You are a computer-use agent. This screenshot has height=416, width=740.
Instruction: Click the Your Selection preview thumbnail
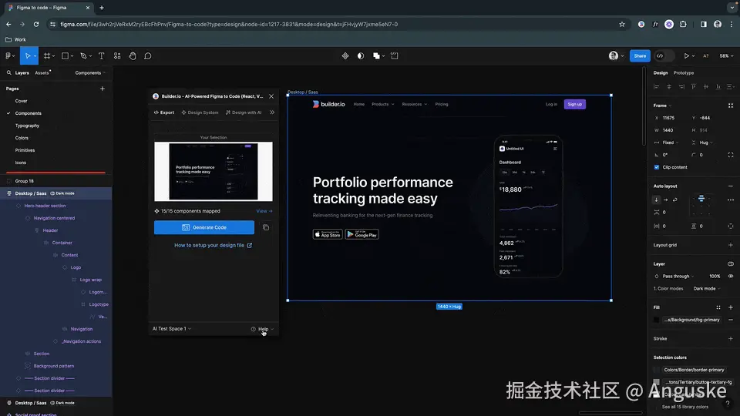214,172
